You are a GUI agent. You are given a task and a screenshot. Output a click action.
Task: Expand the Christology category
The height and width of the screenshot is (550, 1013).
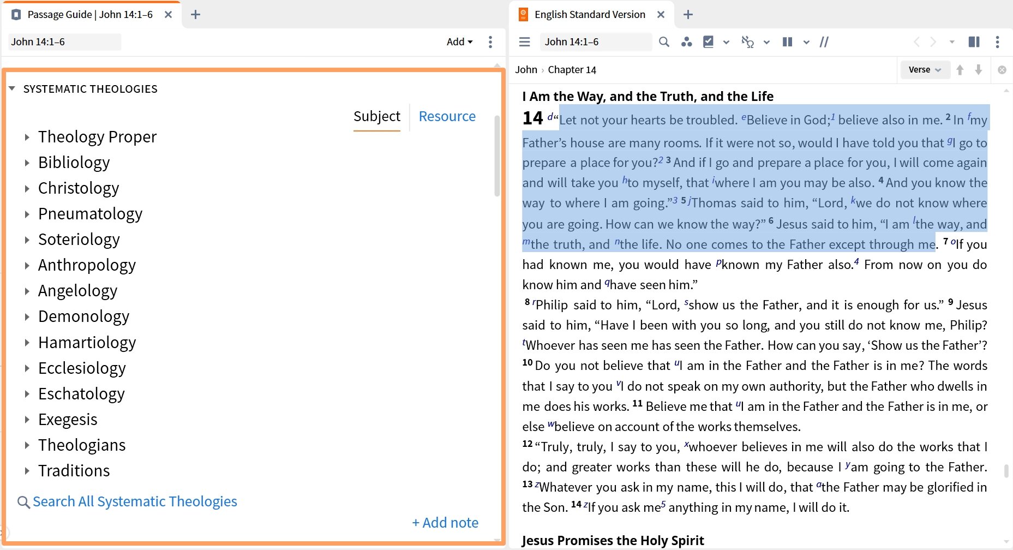(27, 188)
